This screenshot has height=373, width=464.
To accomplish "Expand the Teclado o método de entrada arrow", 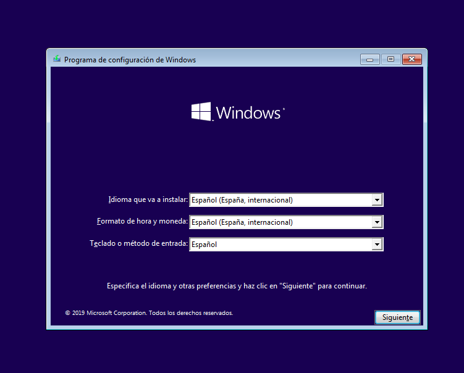I will 377,245.
